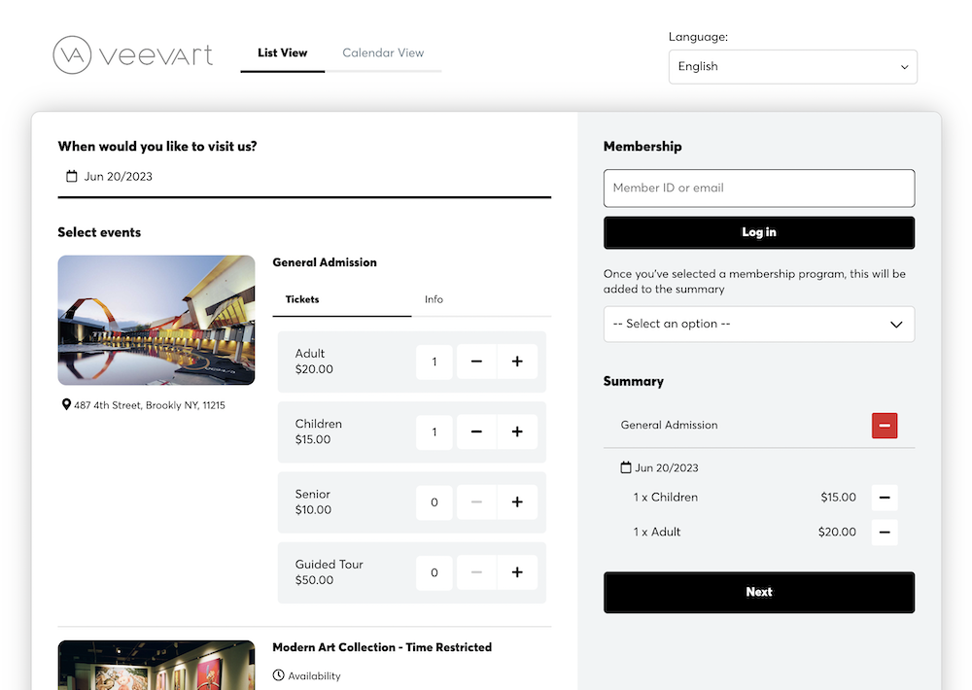Click the Veevart logo
This screenshot has width=972, height=690.
tap(133, 55)
